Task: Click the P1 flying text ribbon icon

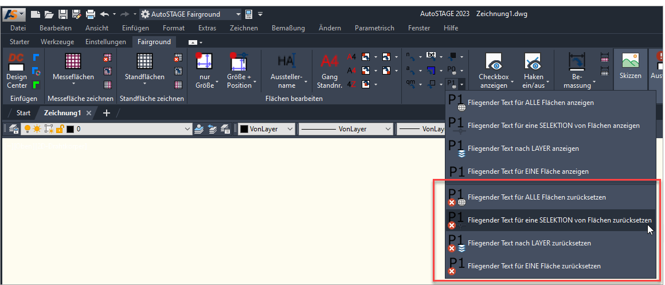Action: [x=452, y=84]
